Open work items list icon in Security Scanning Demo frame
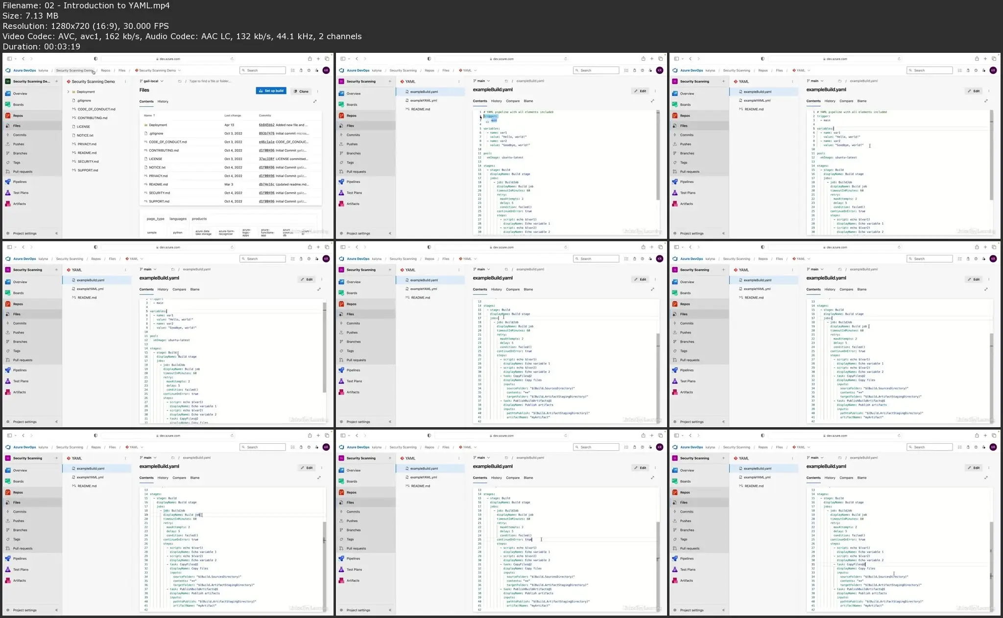 click(x=293, y=70)
